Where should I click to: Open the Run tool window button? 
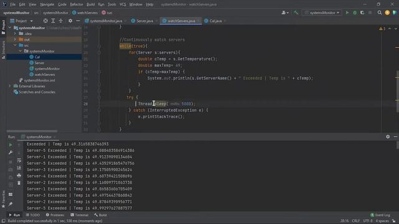tap(14, 215)
